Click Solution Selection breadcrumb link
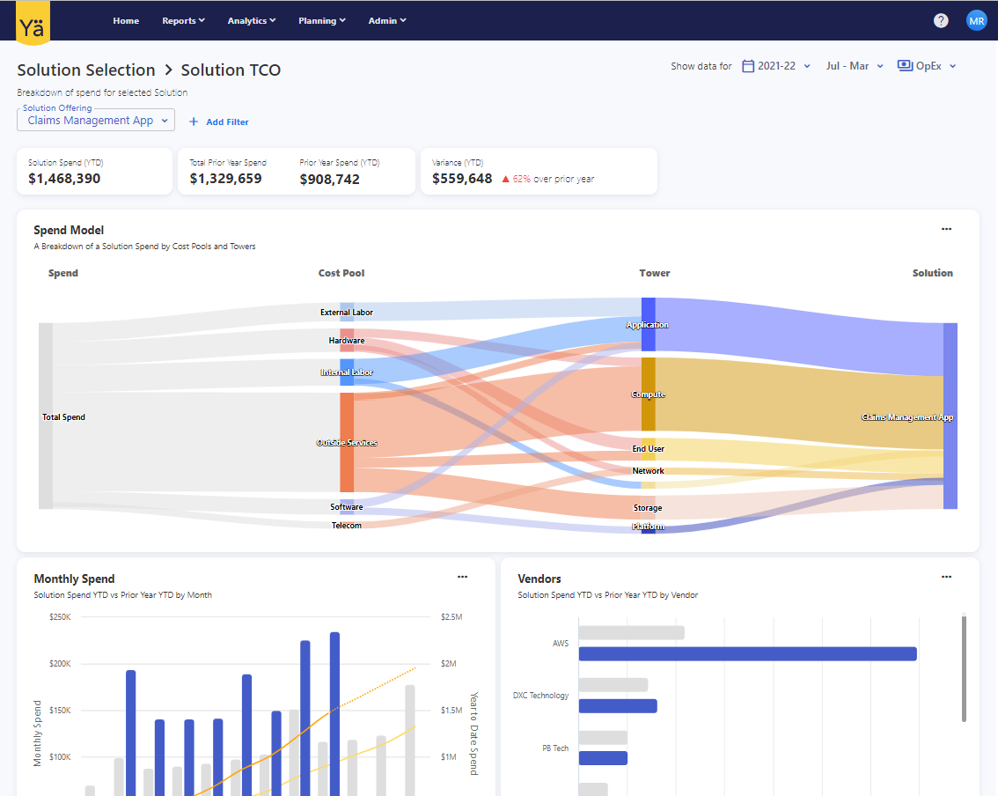The height and width of the screenshot is (796, 998). point(86,70)
